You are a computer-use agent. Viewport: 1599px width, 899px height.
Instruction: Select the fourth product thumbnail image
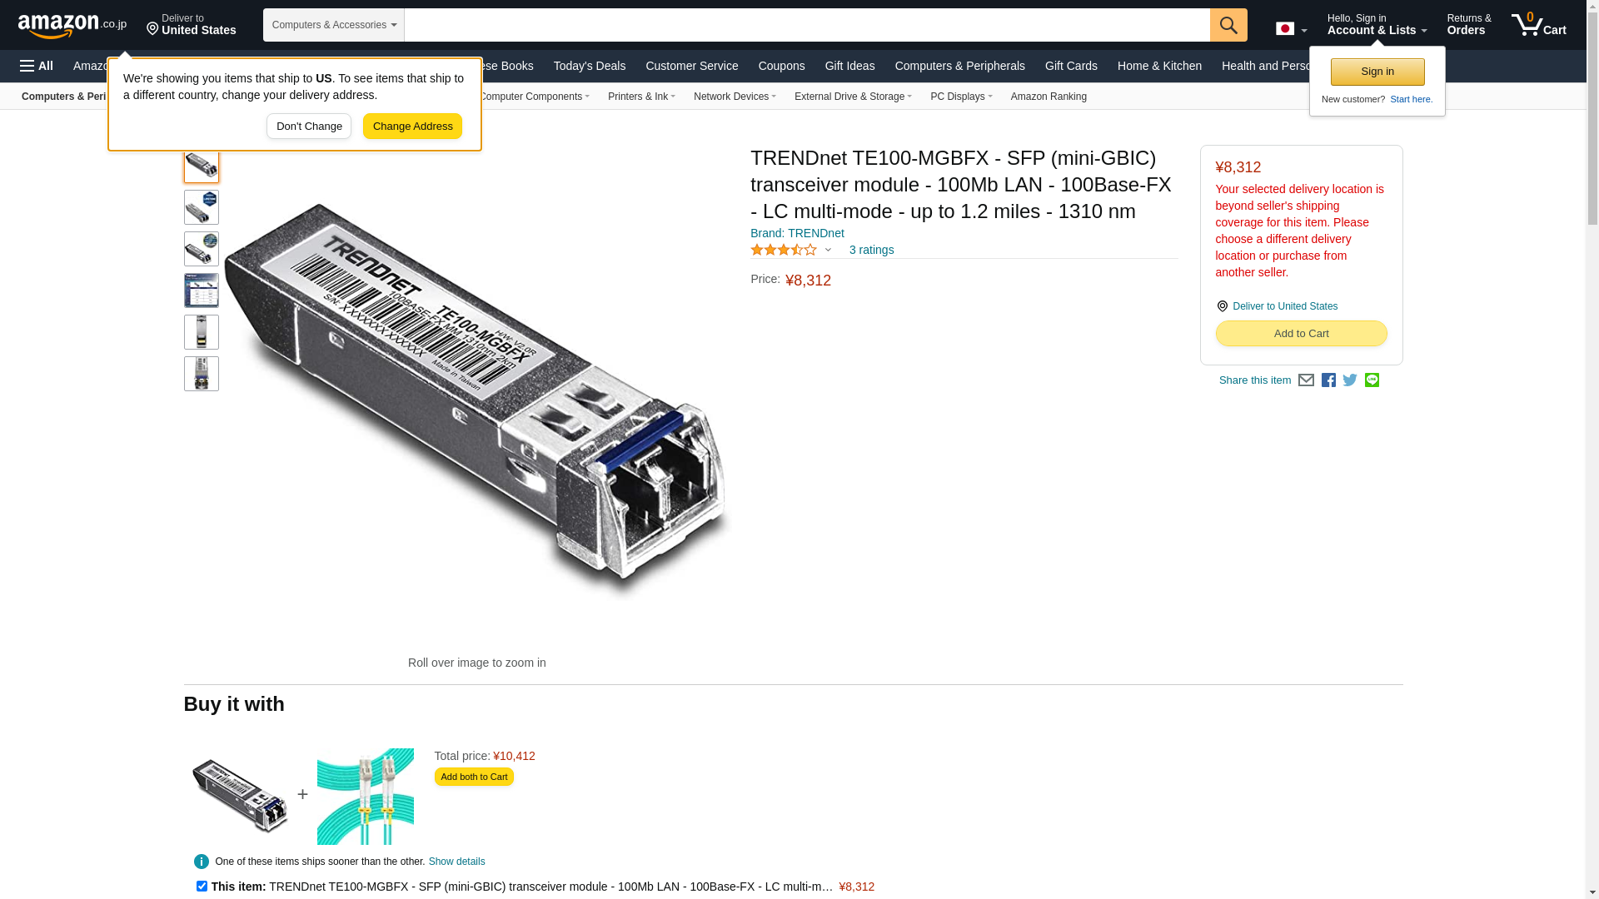point(202,291)
